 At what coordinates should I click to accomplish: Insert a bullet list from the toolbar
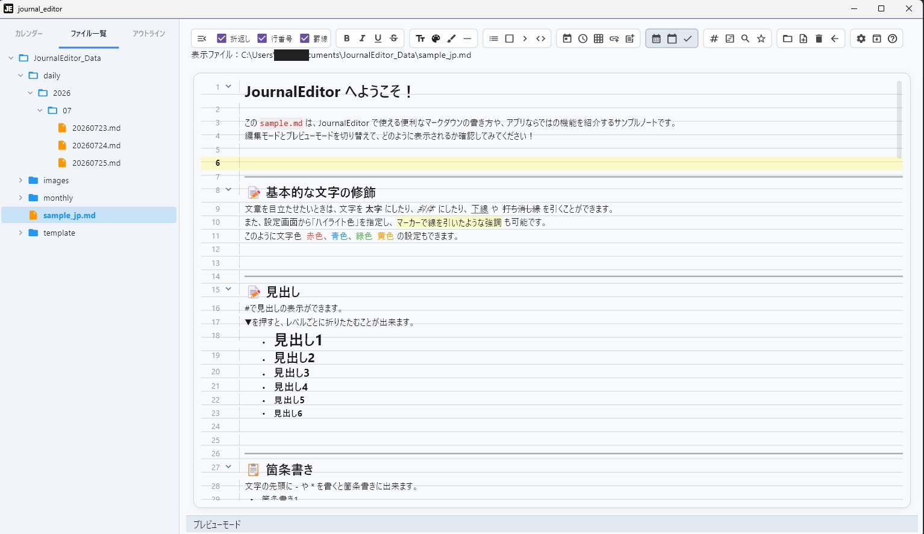(494, 39)
